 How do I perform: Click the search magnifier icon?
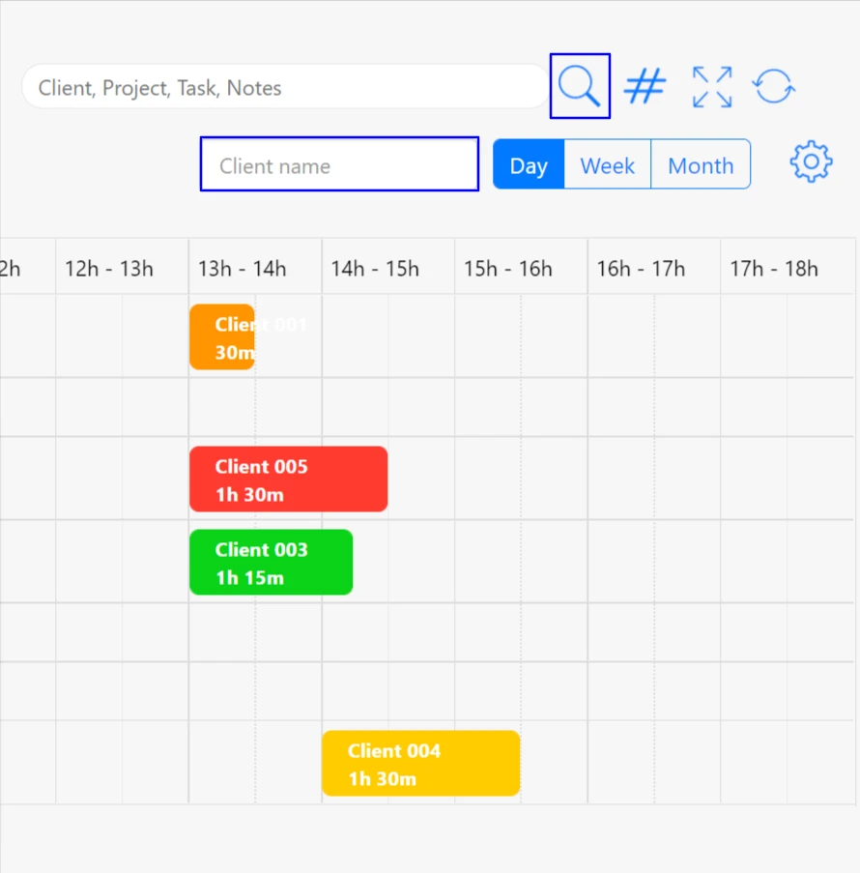(x=580, y=85)
